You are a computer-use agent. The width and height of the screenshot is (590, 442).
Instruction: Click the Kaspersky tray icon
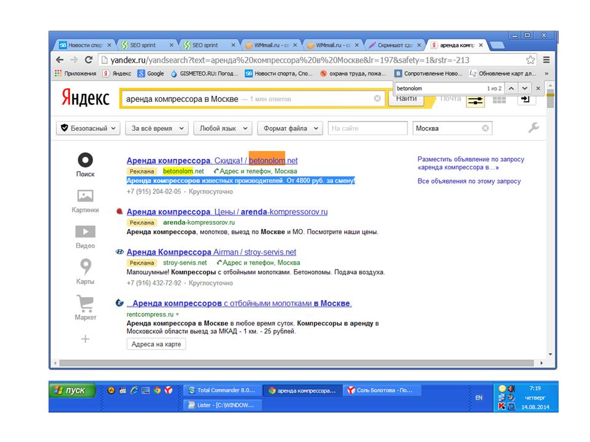(502, 406)
